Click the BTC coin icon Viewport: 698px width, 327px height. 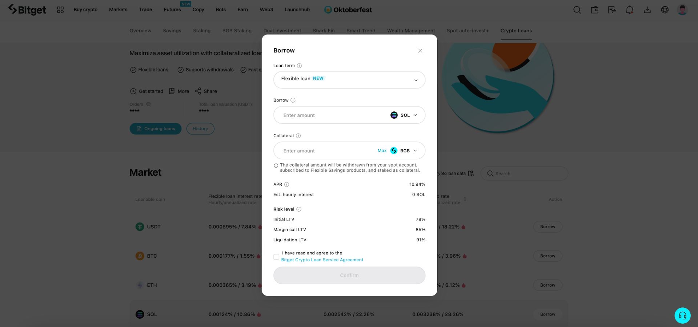[x=140, y=256]
